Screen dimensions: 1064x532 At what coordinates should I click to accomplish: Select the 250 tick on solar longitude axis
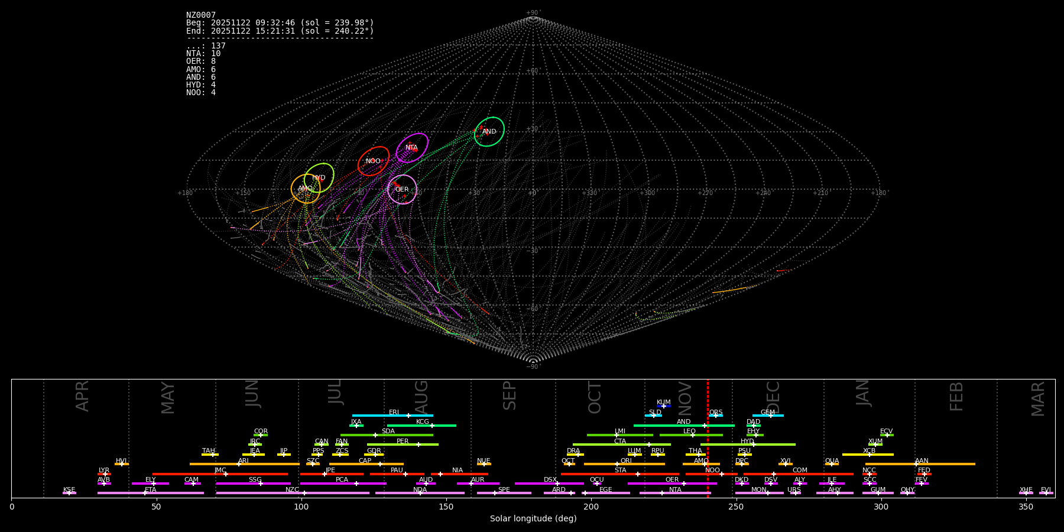(x=736, y=507)
